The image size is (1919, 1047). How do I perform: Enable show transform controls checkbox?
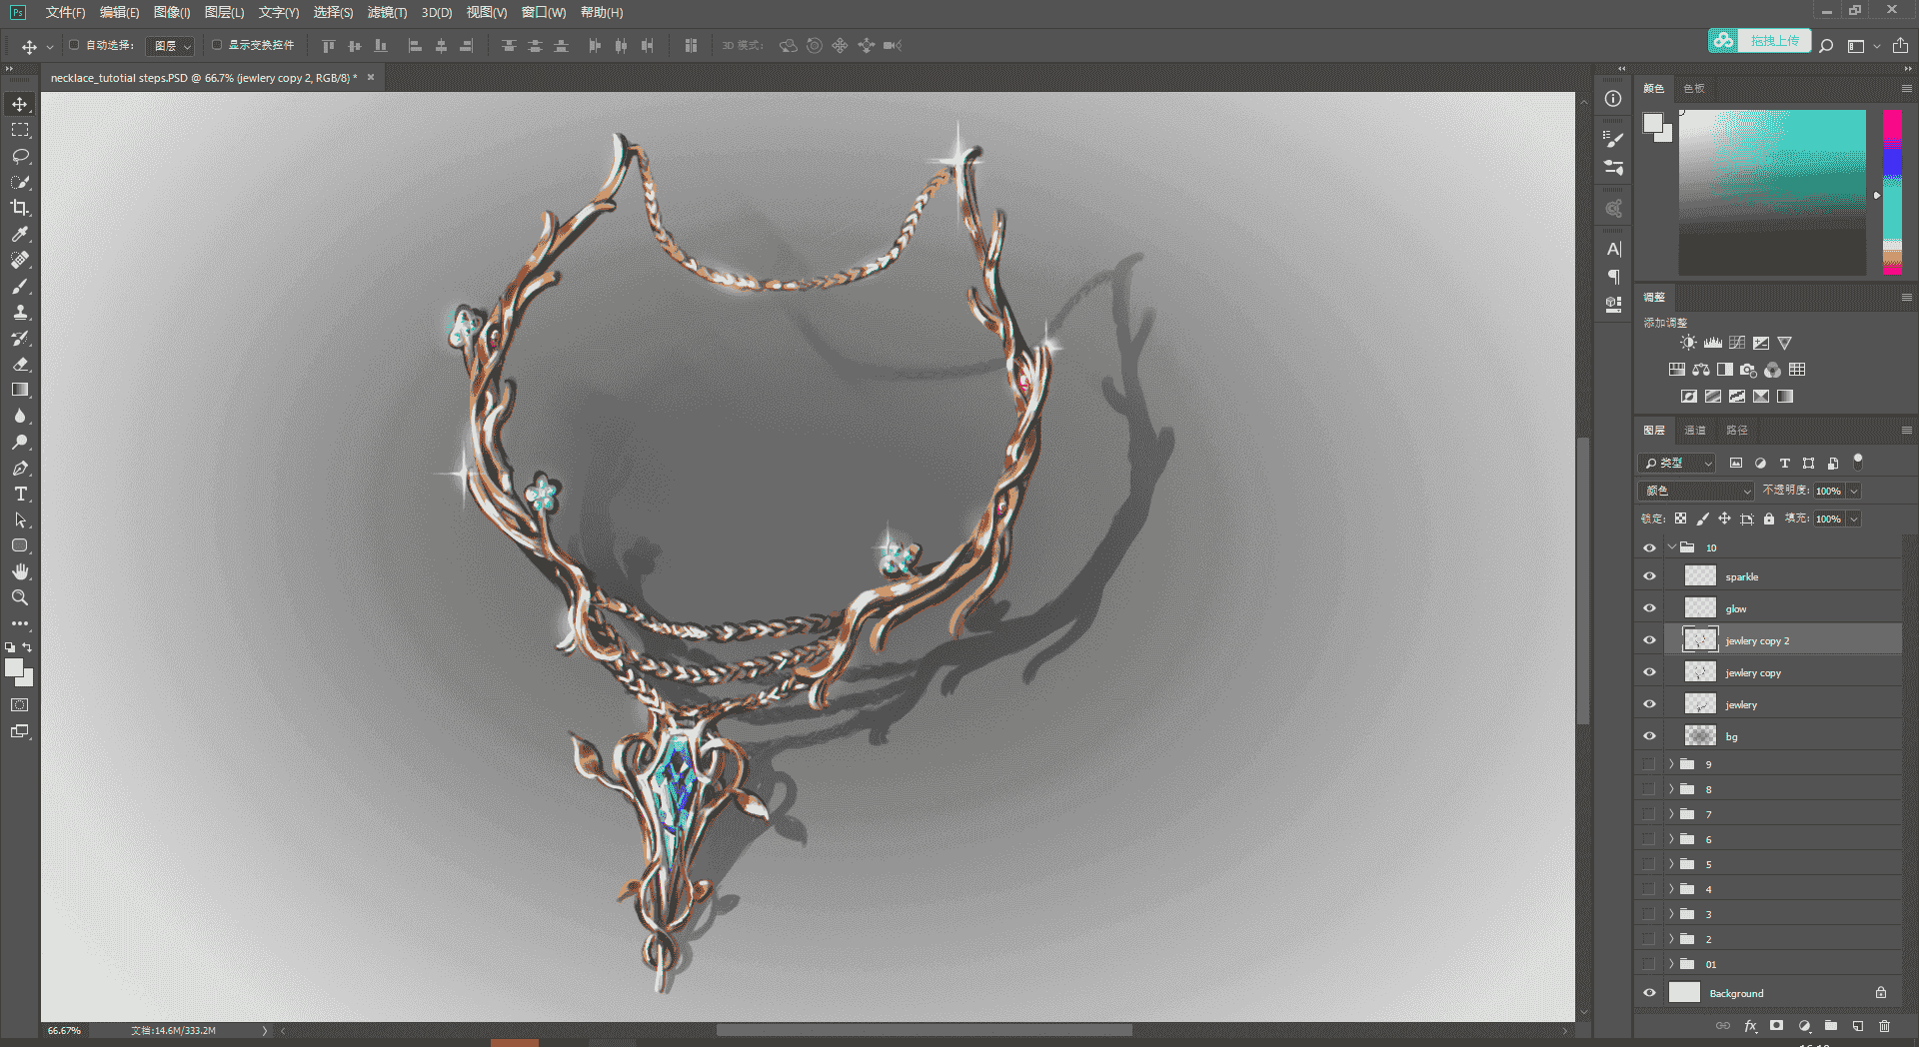217,45
